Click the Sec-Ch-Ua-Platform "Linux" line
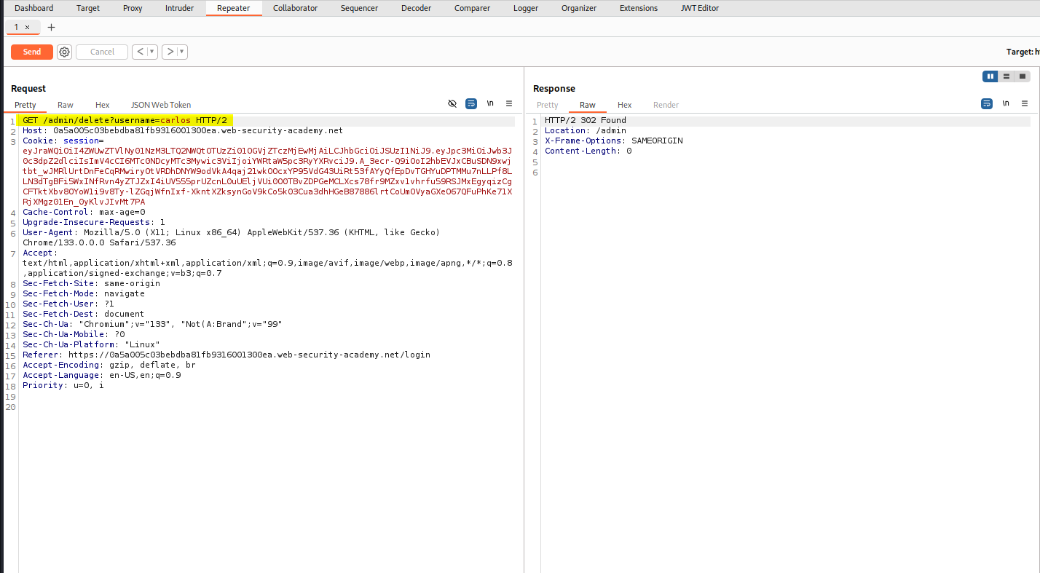The height and width of the screenshot is (573, 1040). (x=91, y=344)
